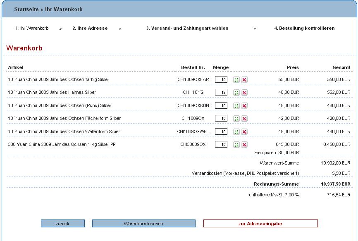The height and width of the screenshot is (241, 358).
Task: Refresh quantity for 1 Kg Silber PP
Action: click(x=236, y=145)
